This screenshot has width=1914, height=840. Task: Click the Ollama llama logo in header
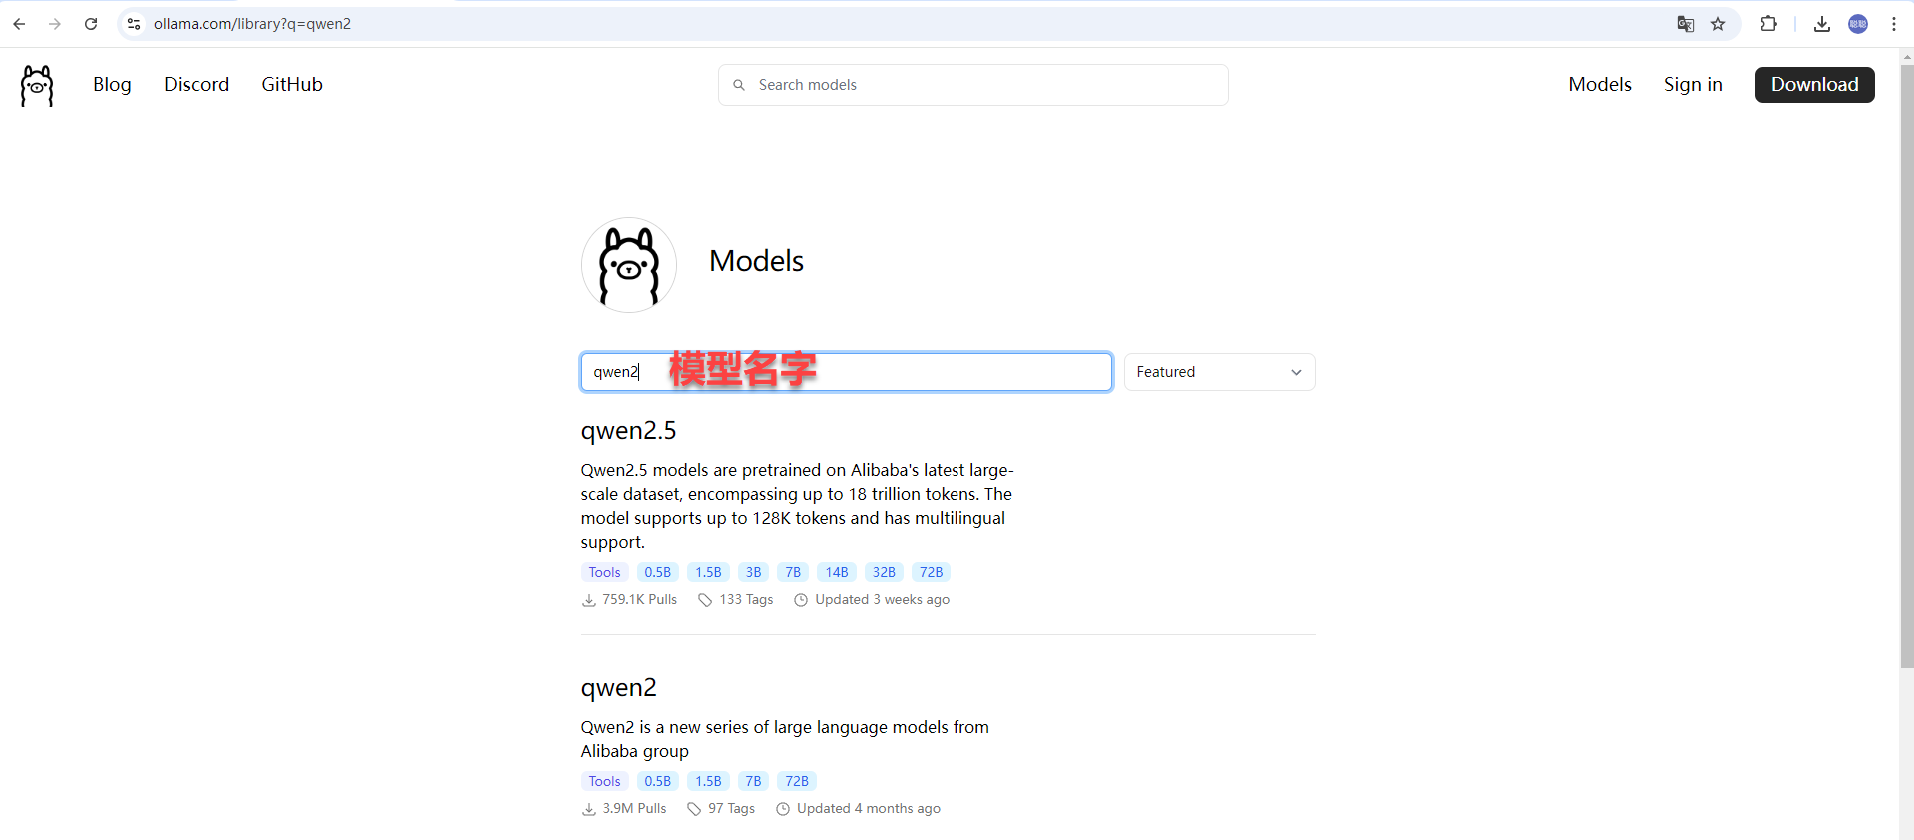coord(37,86)
